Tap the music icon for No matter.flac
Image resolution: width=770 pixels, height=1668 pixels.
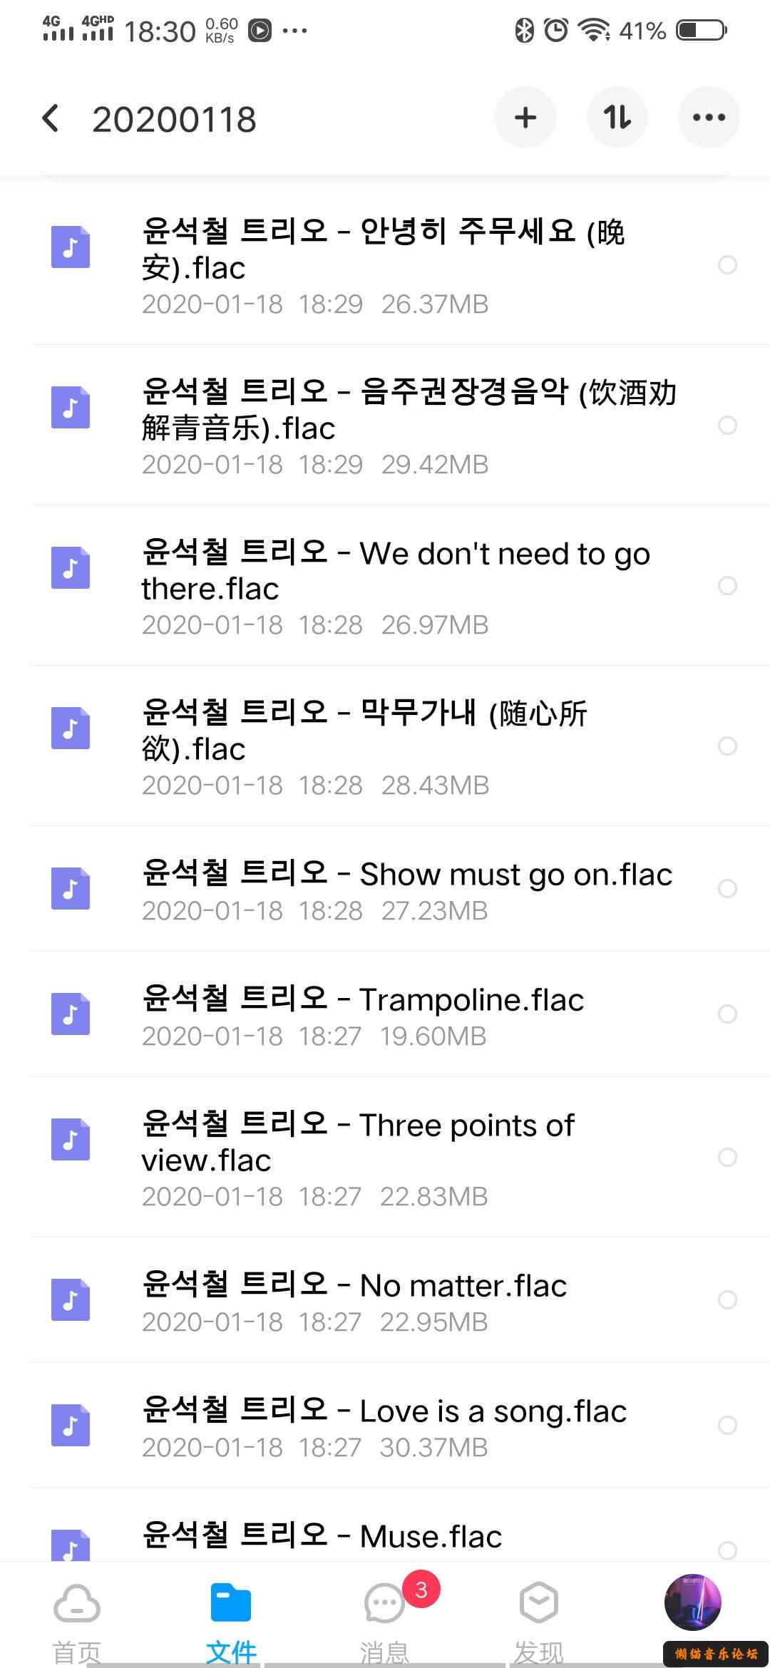(x=71, y=1300)
